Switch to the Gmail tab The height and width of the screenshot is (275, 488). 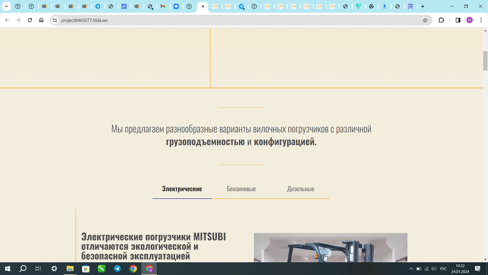pos(163,7)
